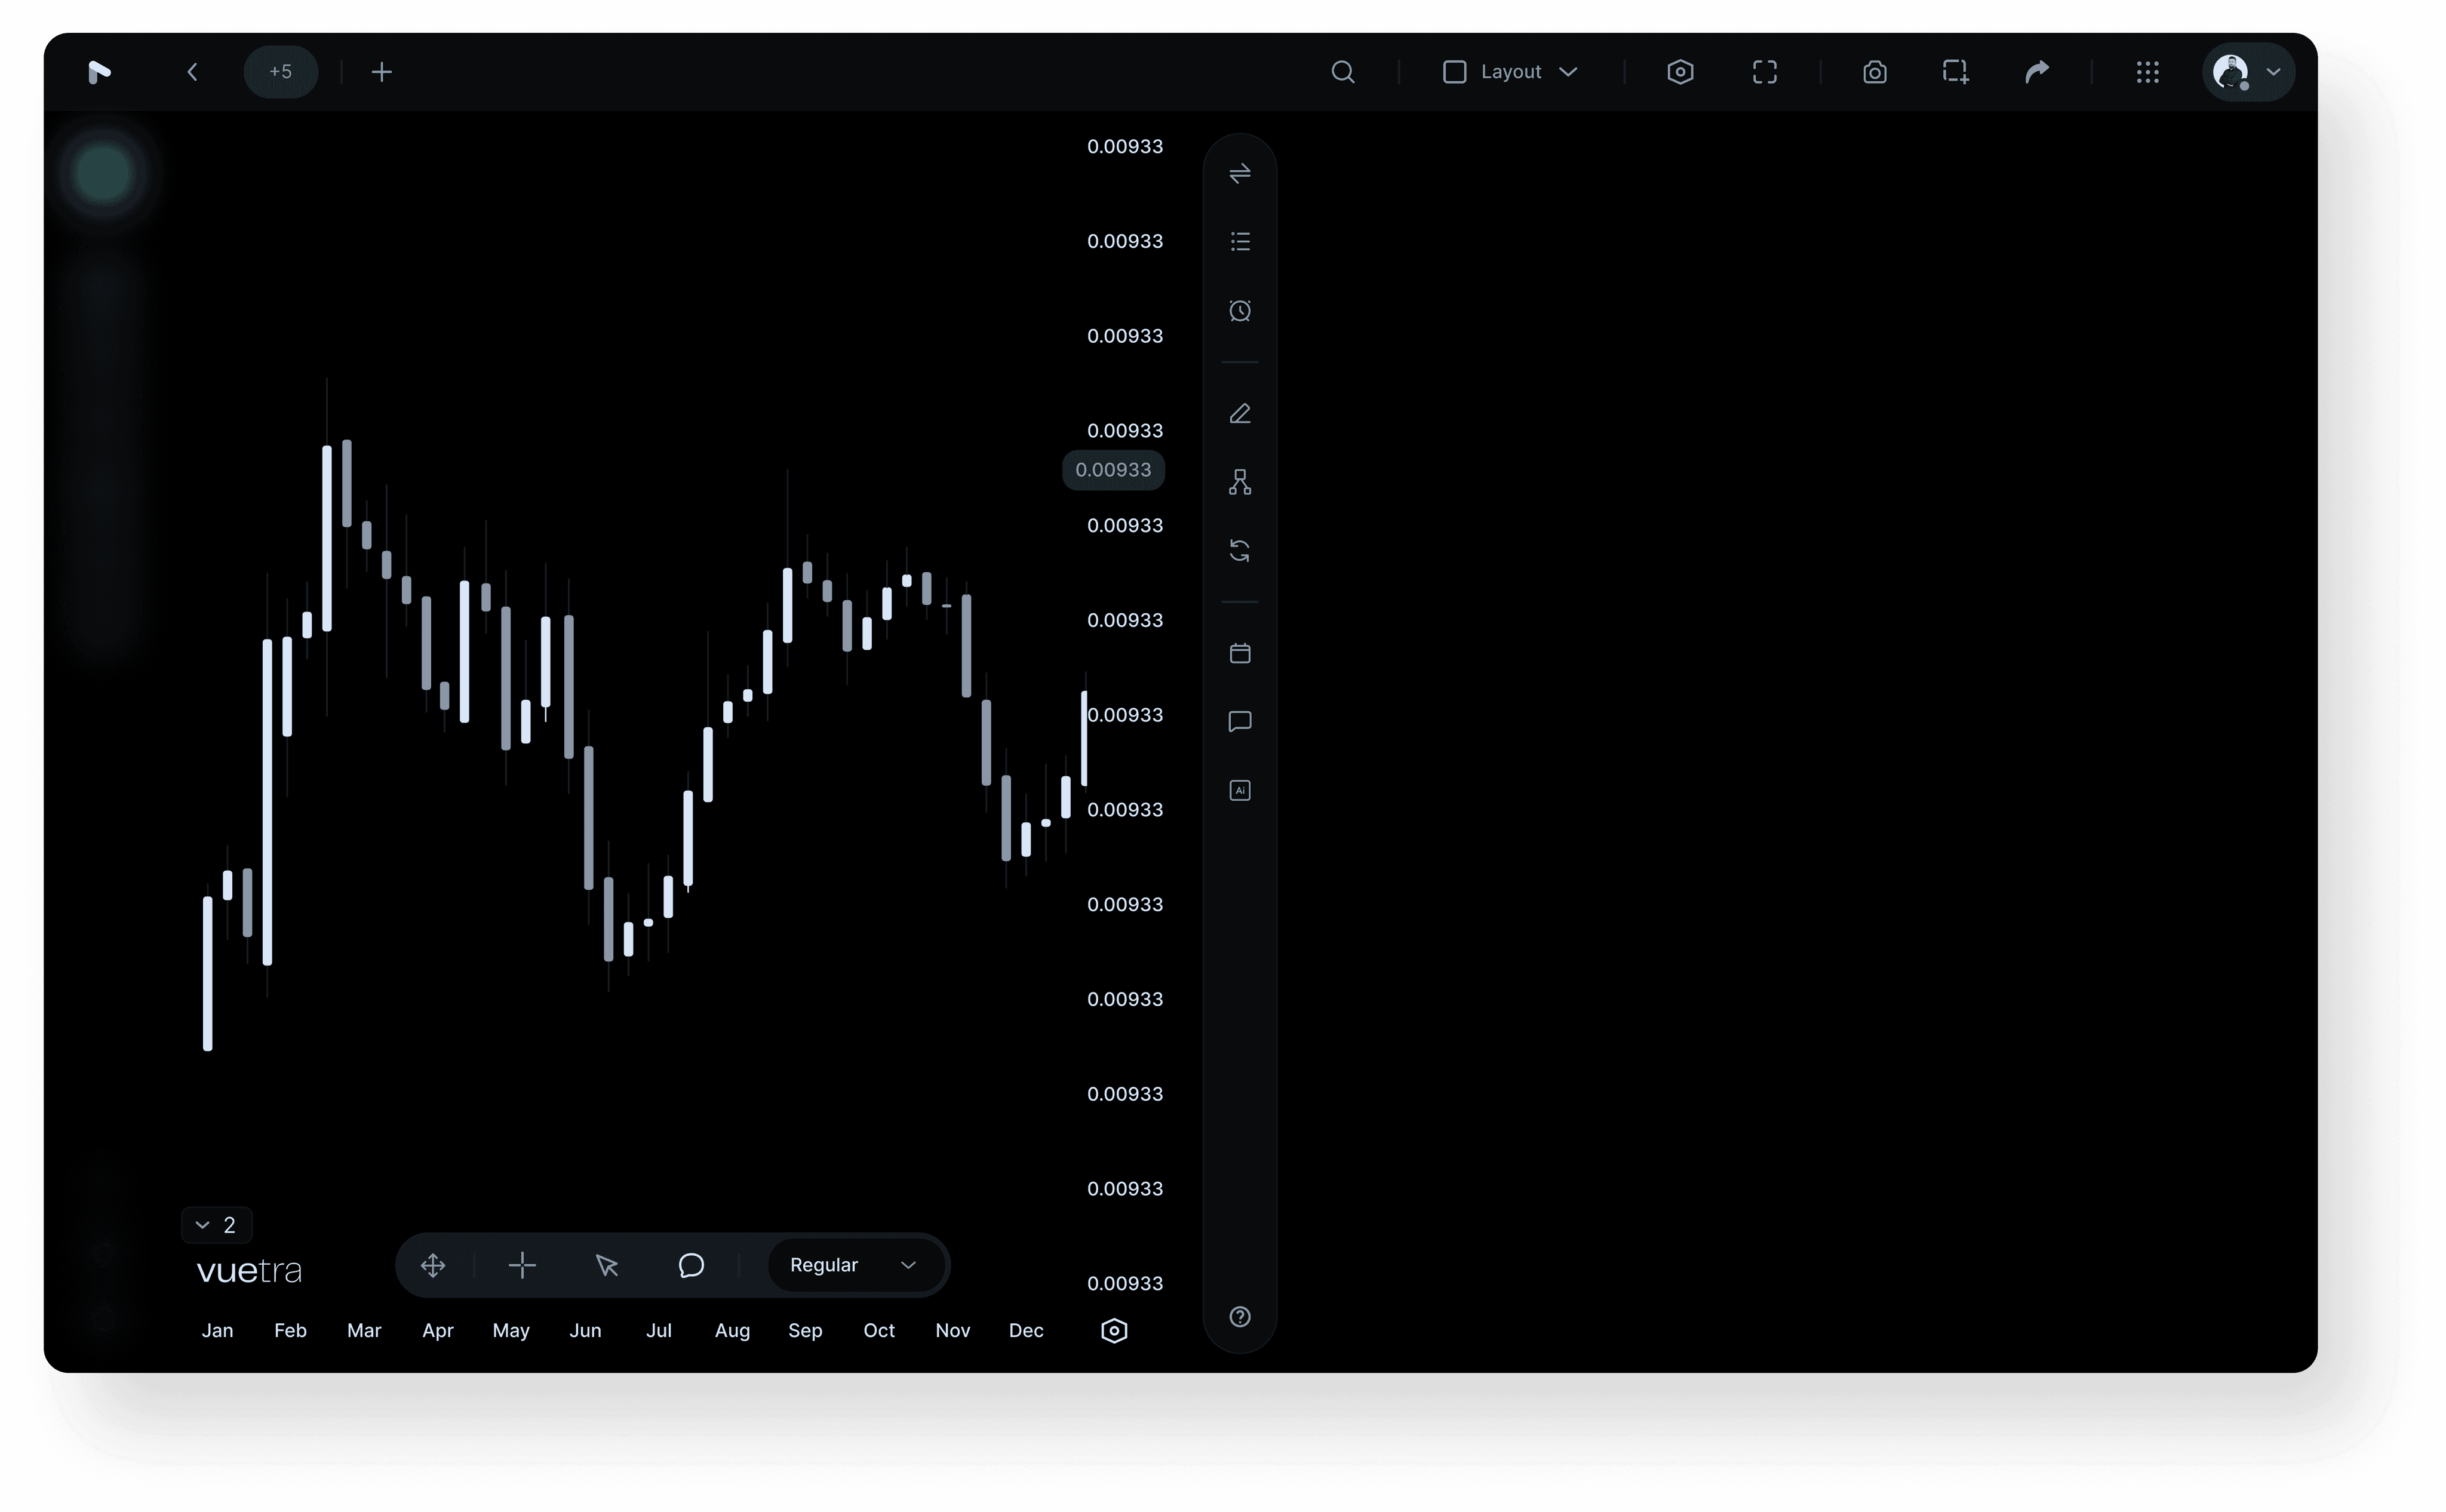Open the alarm clock alerts icon
2446x1512 pixels.
point(1239,311)
